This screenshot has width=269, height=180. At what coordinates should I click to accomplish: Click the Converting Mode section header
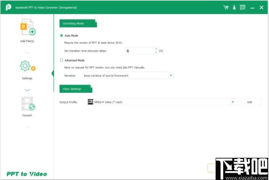click(x=78, y=23)
